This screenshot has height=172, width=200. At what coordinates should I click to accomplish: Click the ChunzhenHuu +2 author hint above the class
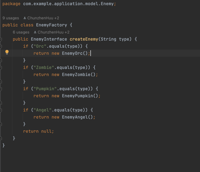[x=43, y=18]
